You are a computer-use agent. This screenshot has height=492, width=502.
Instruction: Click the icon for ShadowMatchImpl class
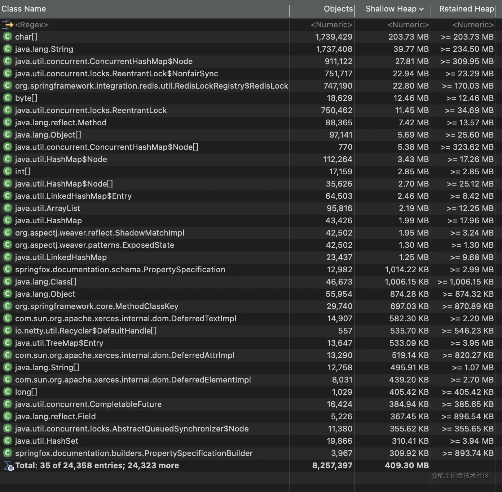coord(7,233)
